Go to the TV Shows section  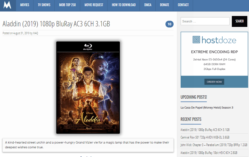[x=44, y=5]
